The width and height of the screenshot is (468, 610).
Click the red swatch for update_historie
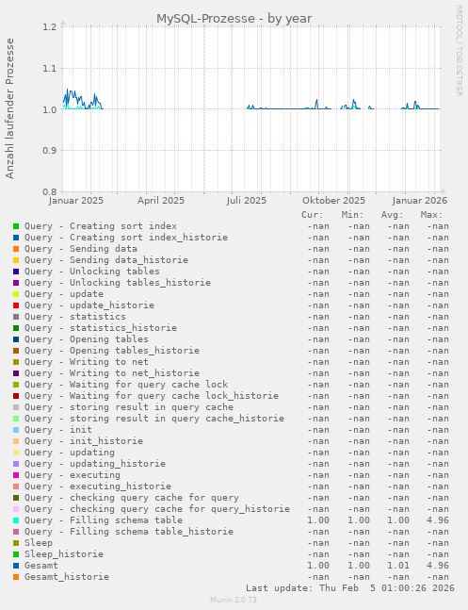[16, 305]
